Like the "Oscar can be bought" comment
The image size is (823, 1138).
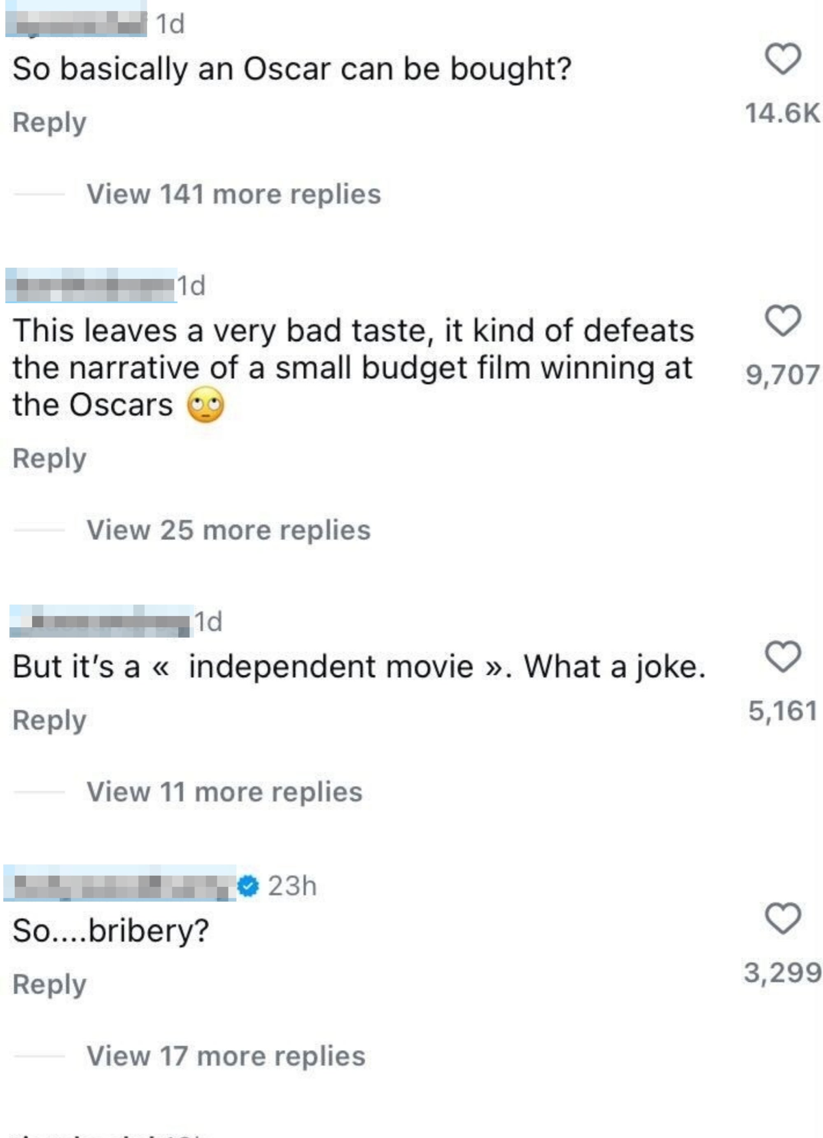point(783,59)
